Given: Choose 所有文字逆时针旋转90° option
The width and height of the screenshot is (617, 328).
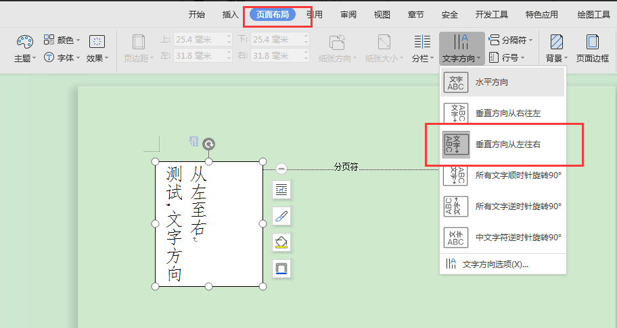Looking at the screenshot, I should pyautogui.click(x=503, y=207).
